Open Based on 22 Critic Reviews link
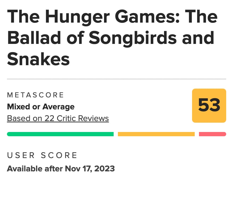Viewport: 231px width, 215px height. [58, 118]
